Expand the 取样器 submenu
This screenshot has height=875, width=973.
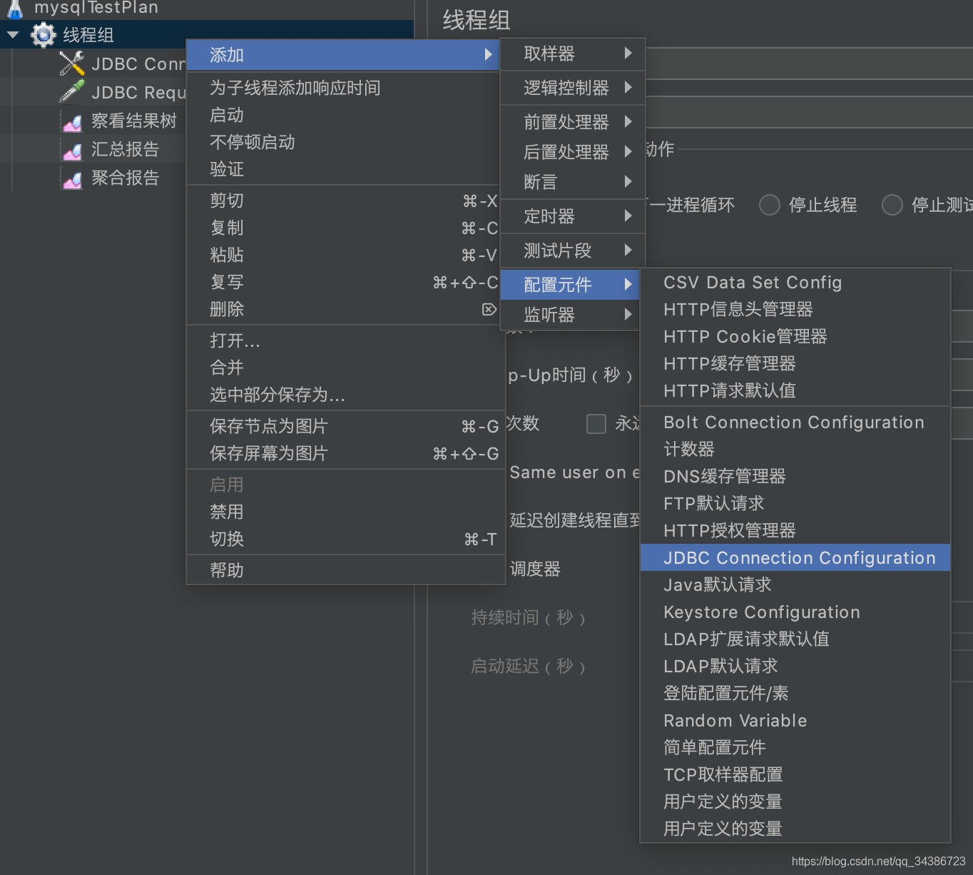pos(573,54)
